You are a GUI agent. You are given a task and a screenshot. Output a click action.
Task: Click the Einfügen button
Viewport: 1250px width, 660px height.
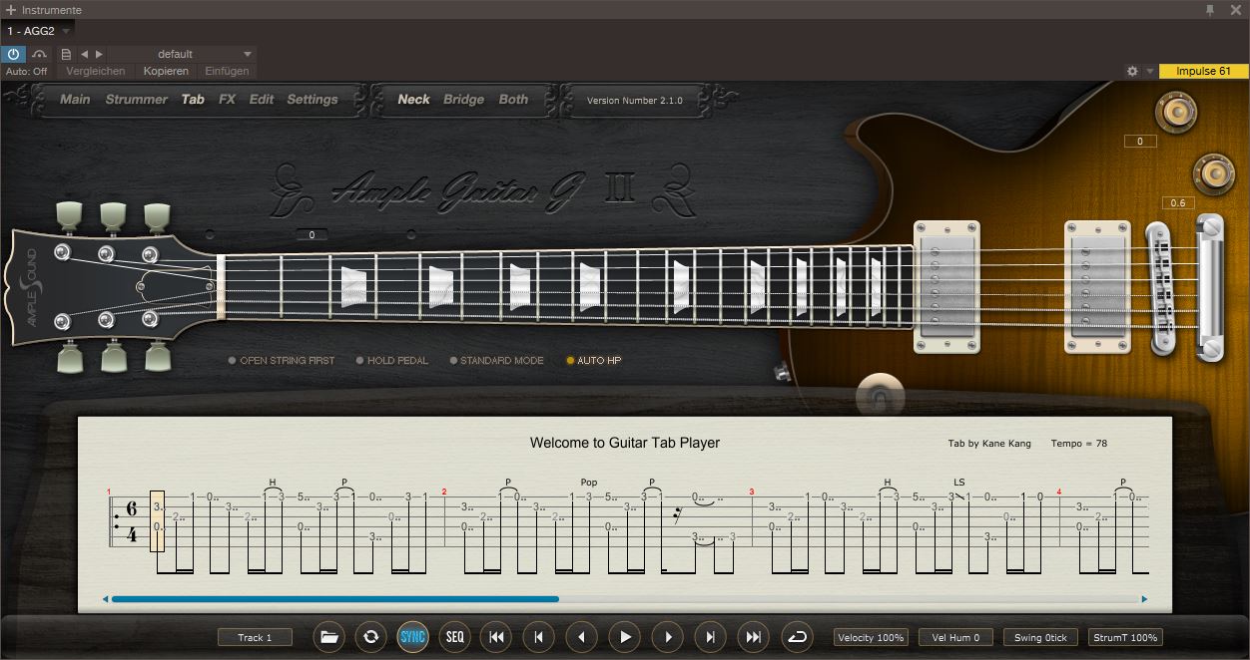click(227, 71)
